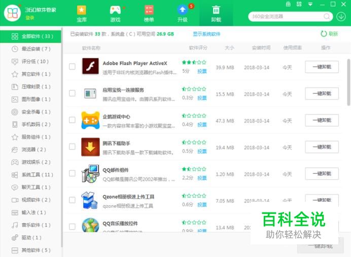Select 其它软件 (1) category
351x257 pixels.
pyautogui.click(x=30, y=74)
